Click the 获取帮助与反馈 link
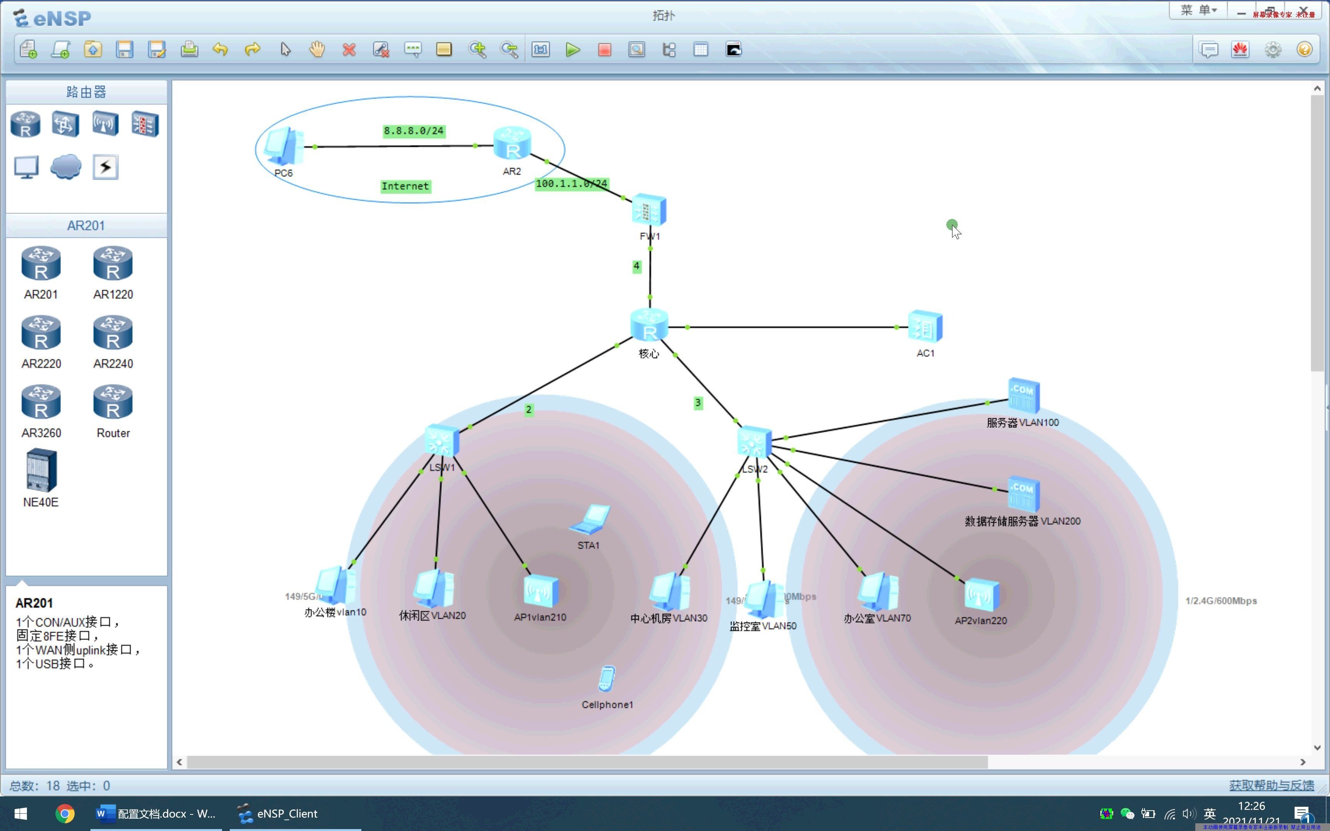The height and width of the screenshot is (831, 1330). [x=1271, y=785]
